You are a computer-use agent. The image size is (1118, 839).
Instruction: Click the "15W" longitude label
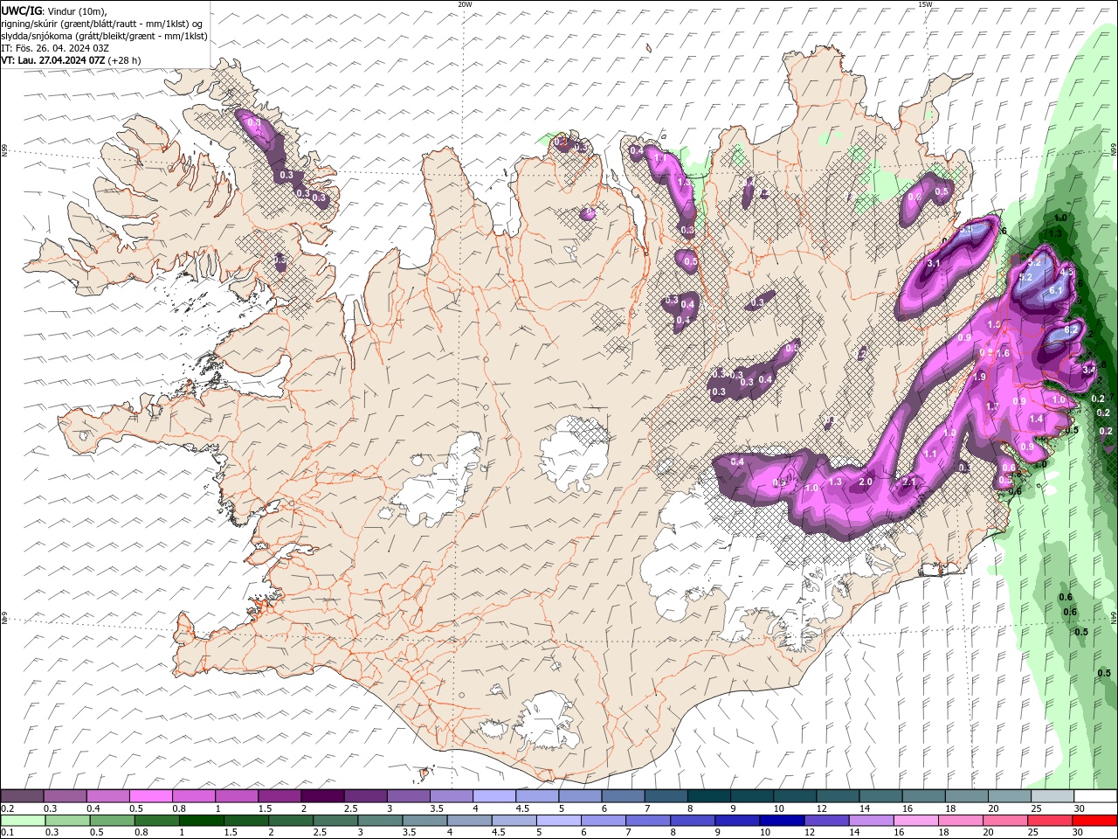click(925, 4)
